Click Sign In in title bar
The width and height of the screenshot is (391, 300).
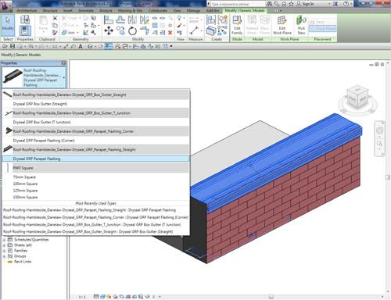click(x=308, y=4)
